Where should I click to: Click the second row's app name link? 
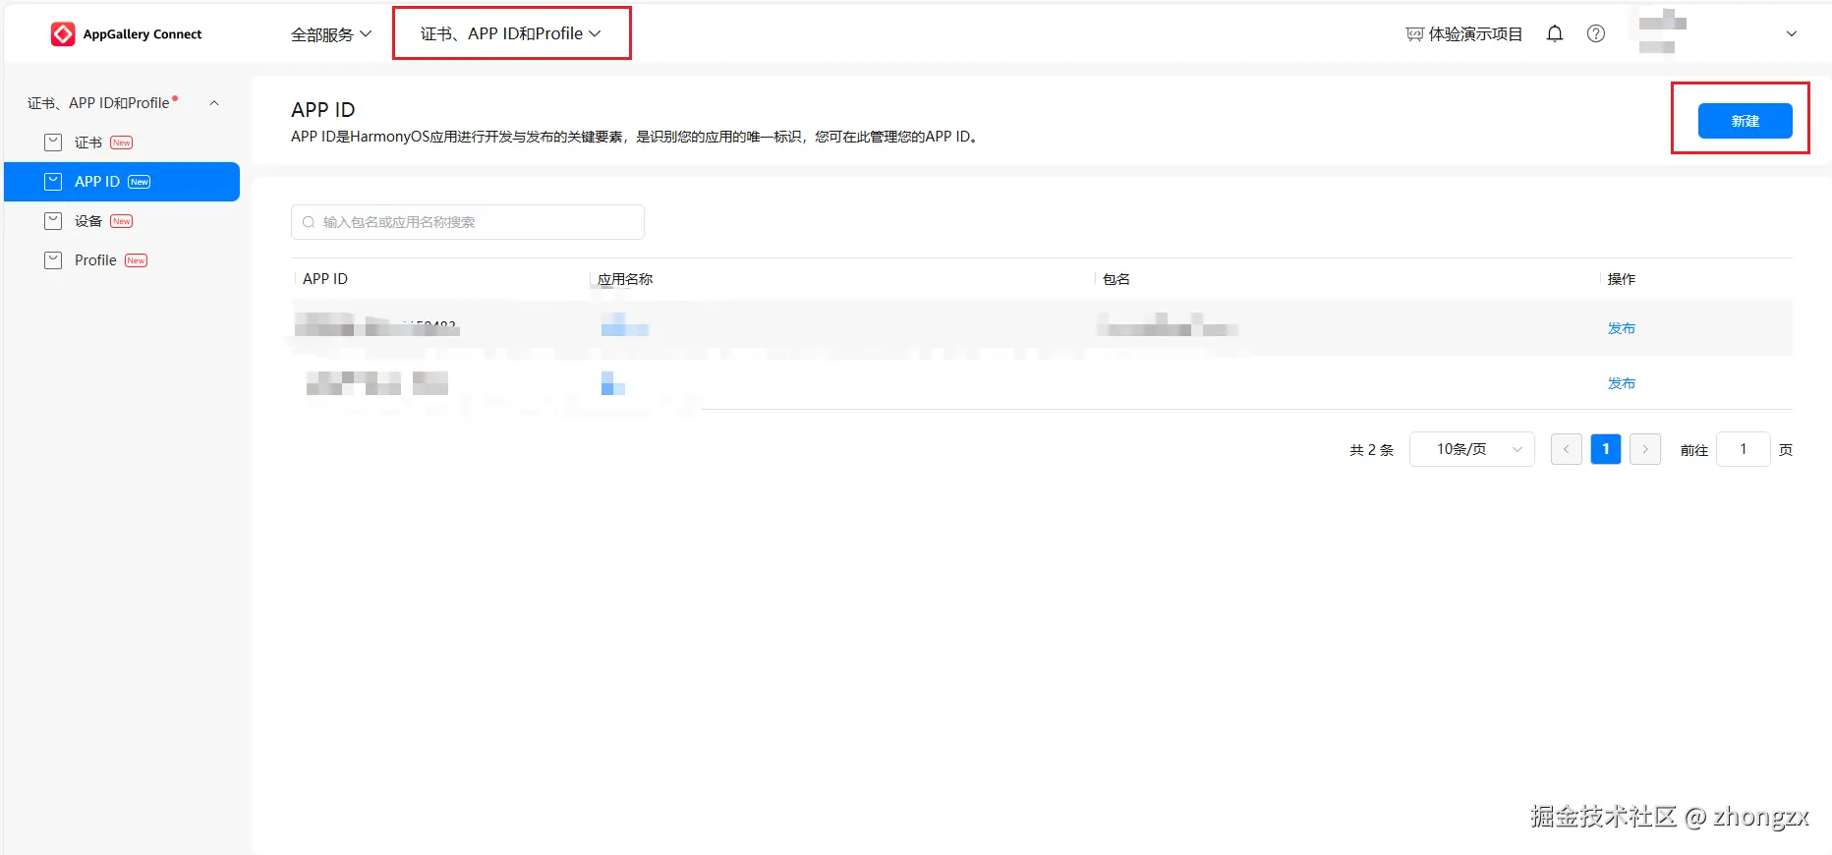click(613, 383)
